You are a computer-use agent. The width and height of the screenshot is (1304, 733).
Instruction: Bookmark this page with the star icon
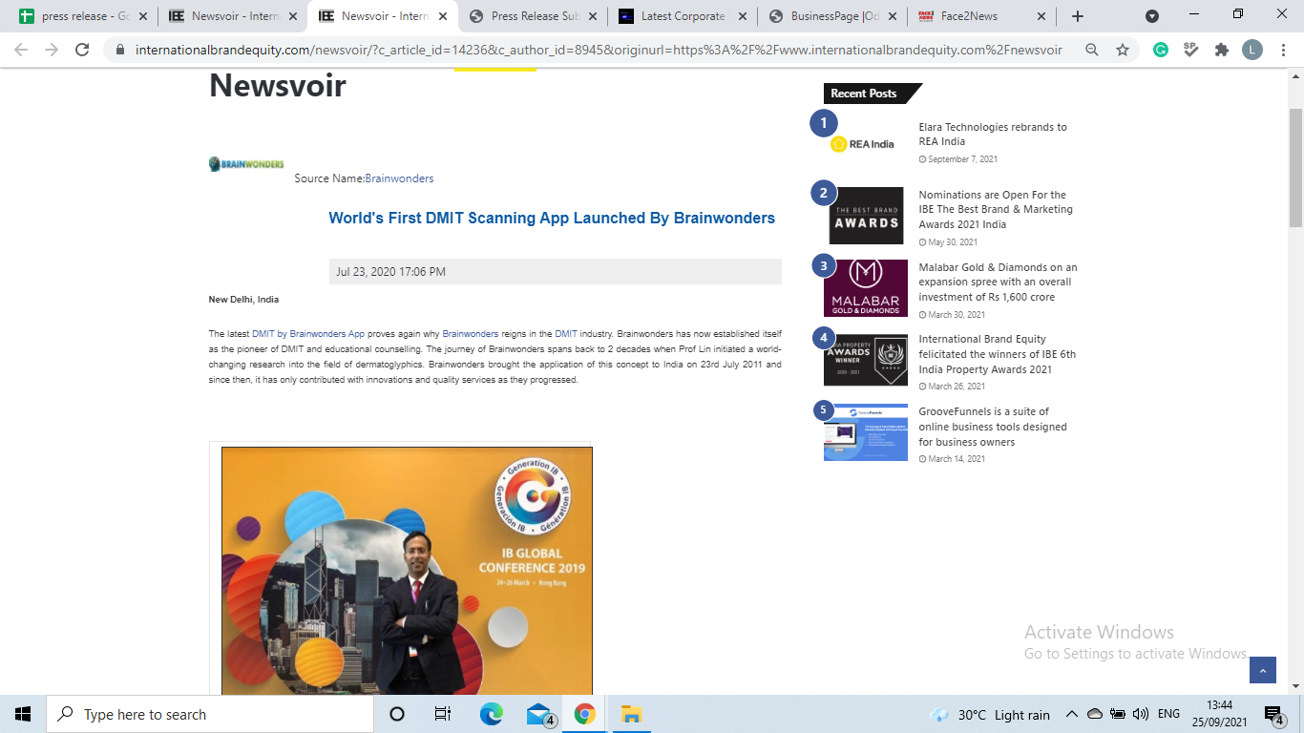point(1123,50)
